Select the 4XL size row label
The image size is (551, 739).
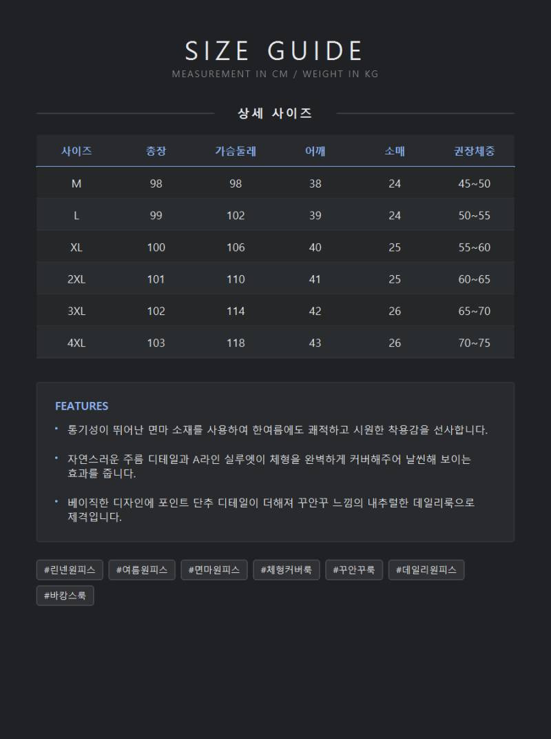pyautogui.click(x=76, y=343)
